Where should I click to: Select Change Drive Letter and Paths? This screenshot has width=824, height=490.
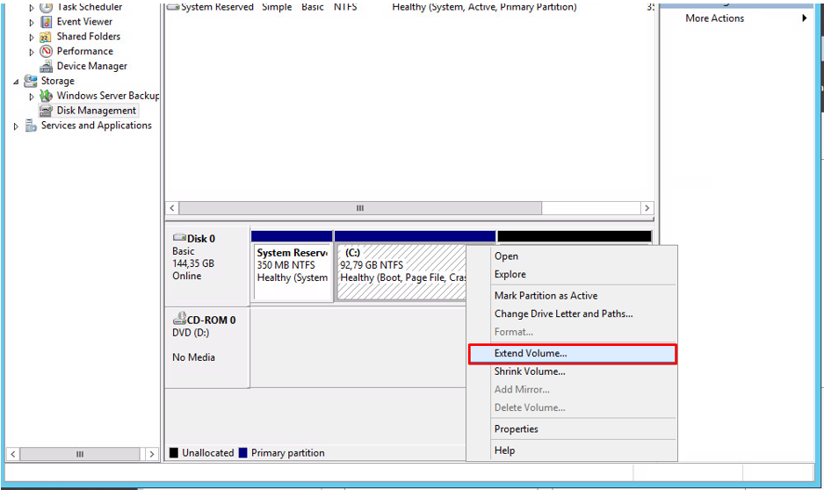pos(563,313)
